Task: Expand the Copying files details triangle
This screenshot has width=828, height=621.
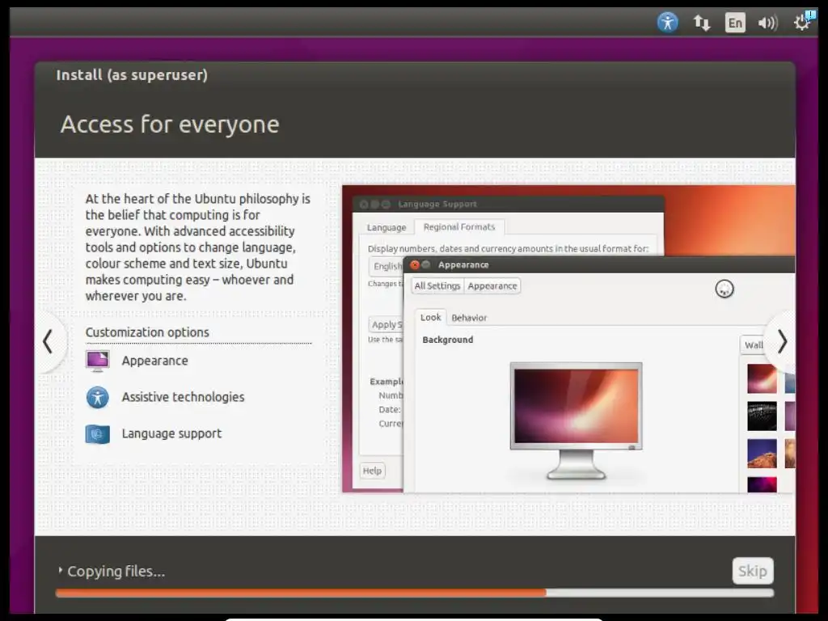Action: [x=60, y=570]
